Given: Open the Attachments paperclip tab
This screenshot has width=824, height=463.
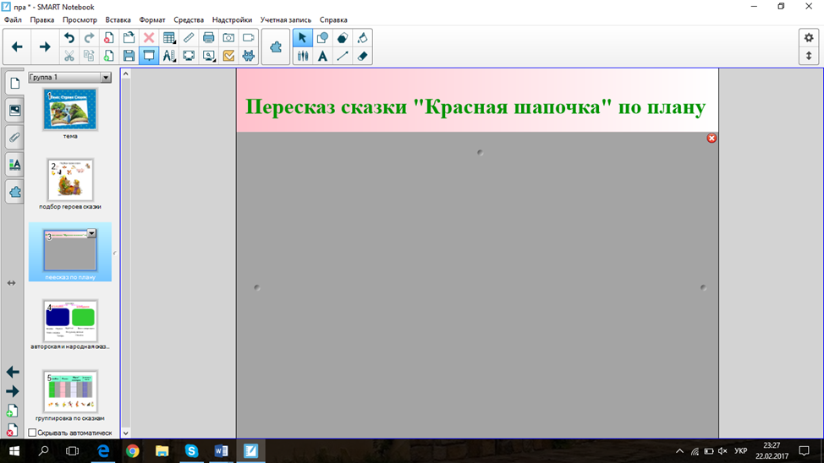Looking at the screenshot, I should coord(14,138).
